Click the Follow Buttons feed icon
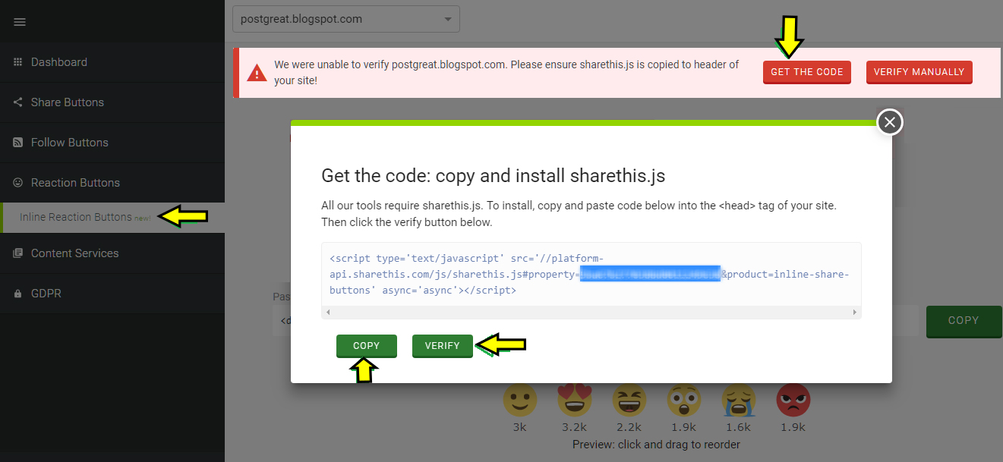This screenshot has width=1003, height=462. [x=18, y=143]
